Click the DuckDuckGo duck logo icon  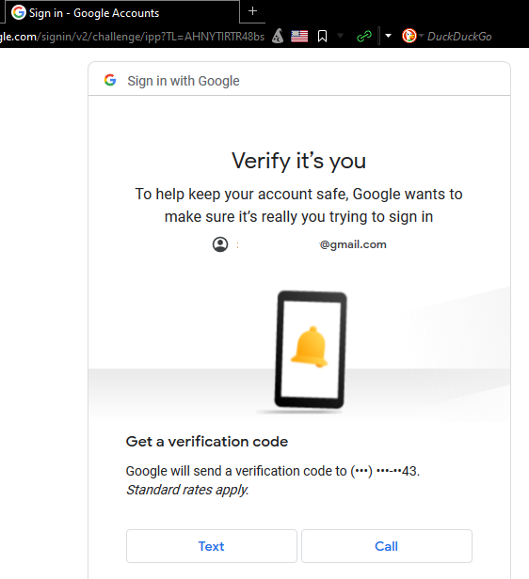click(409, 36)
